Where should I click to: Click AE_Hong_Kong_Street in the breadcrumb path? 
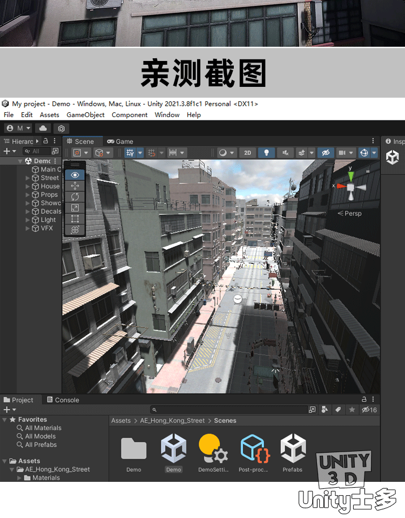(172, 420)
